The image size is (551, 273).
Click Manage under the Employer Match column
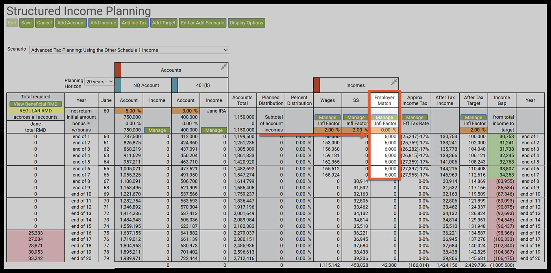(384, 117)
